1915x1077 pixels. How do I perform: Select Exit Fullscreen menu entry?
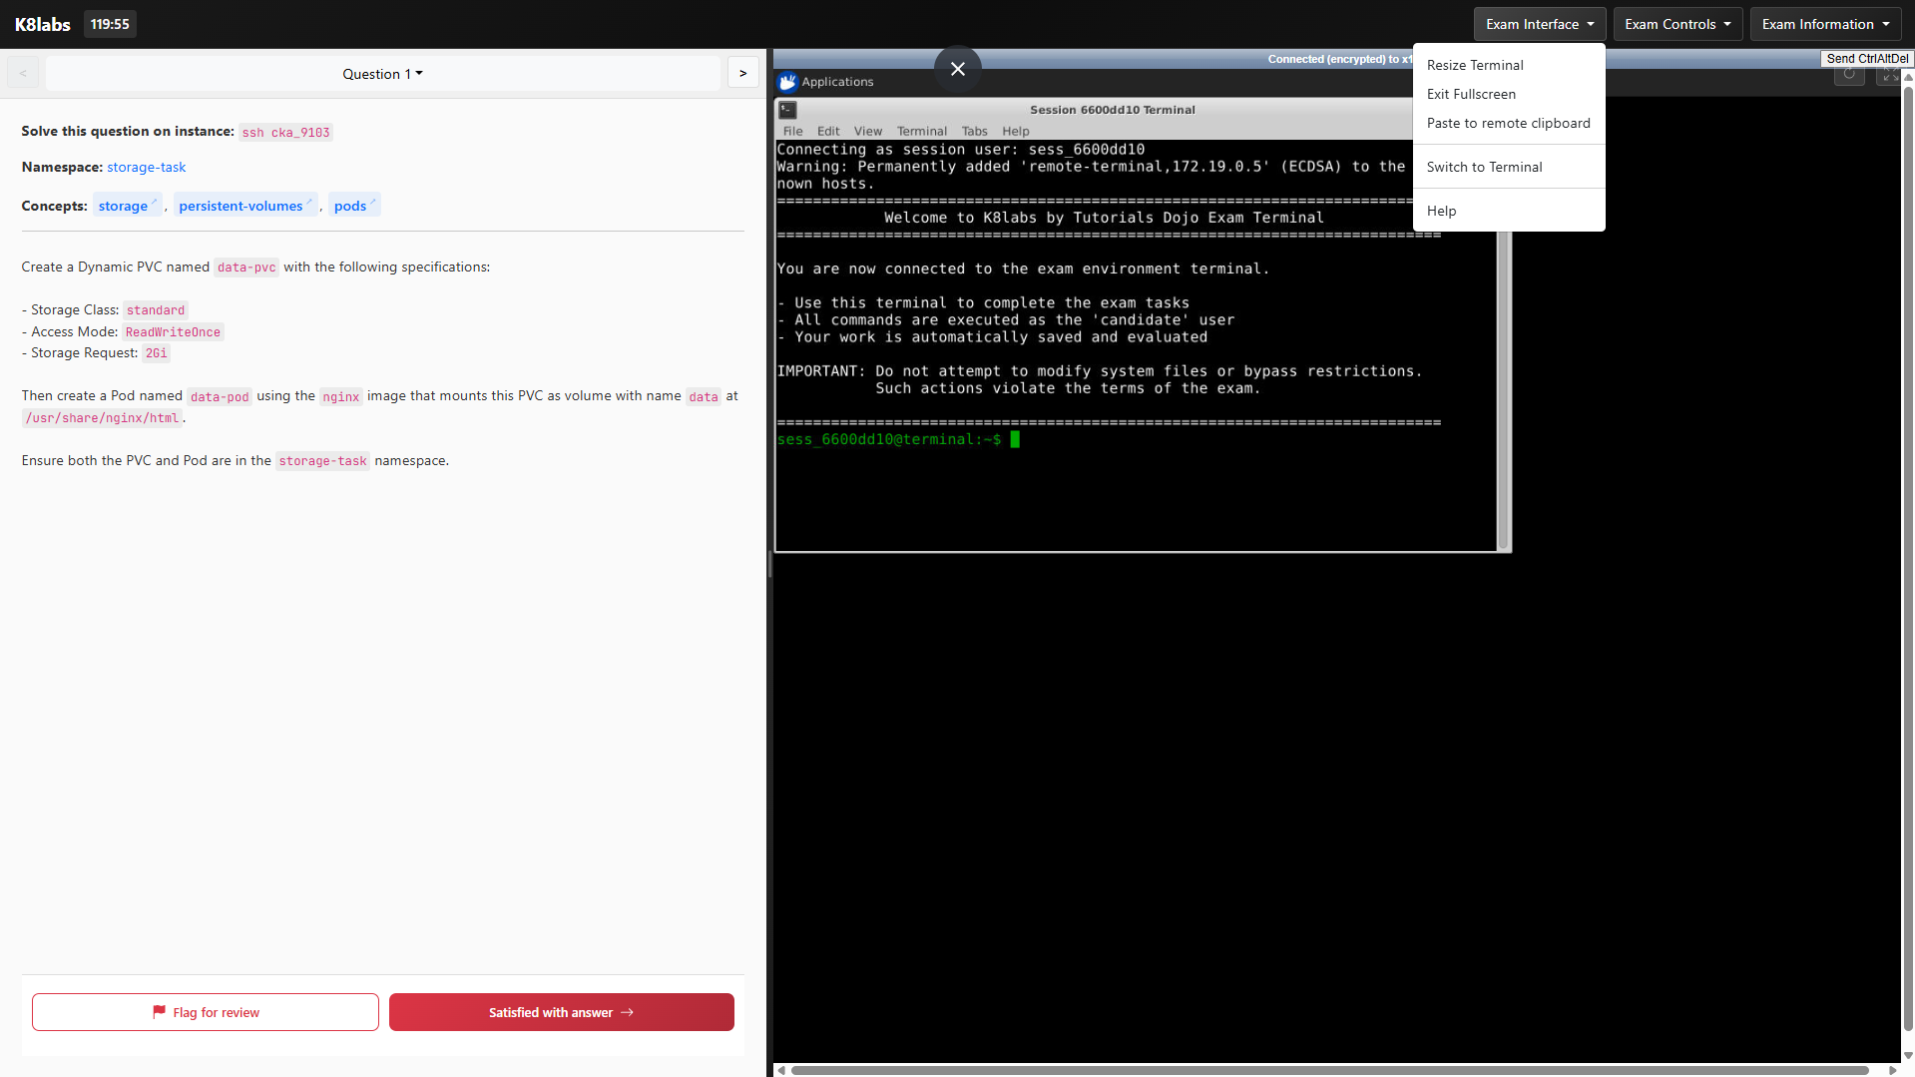point(1470,94)
